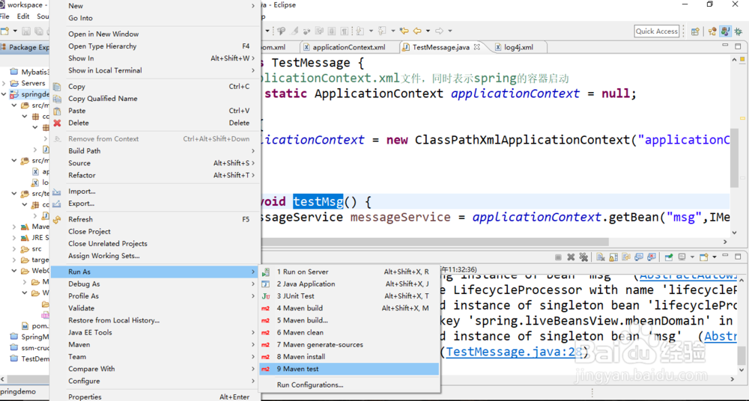Choose 6 Maven clean entry
749x401 pixels.
point(349,332)
